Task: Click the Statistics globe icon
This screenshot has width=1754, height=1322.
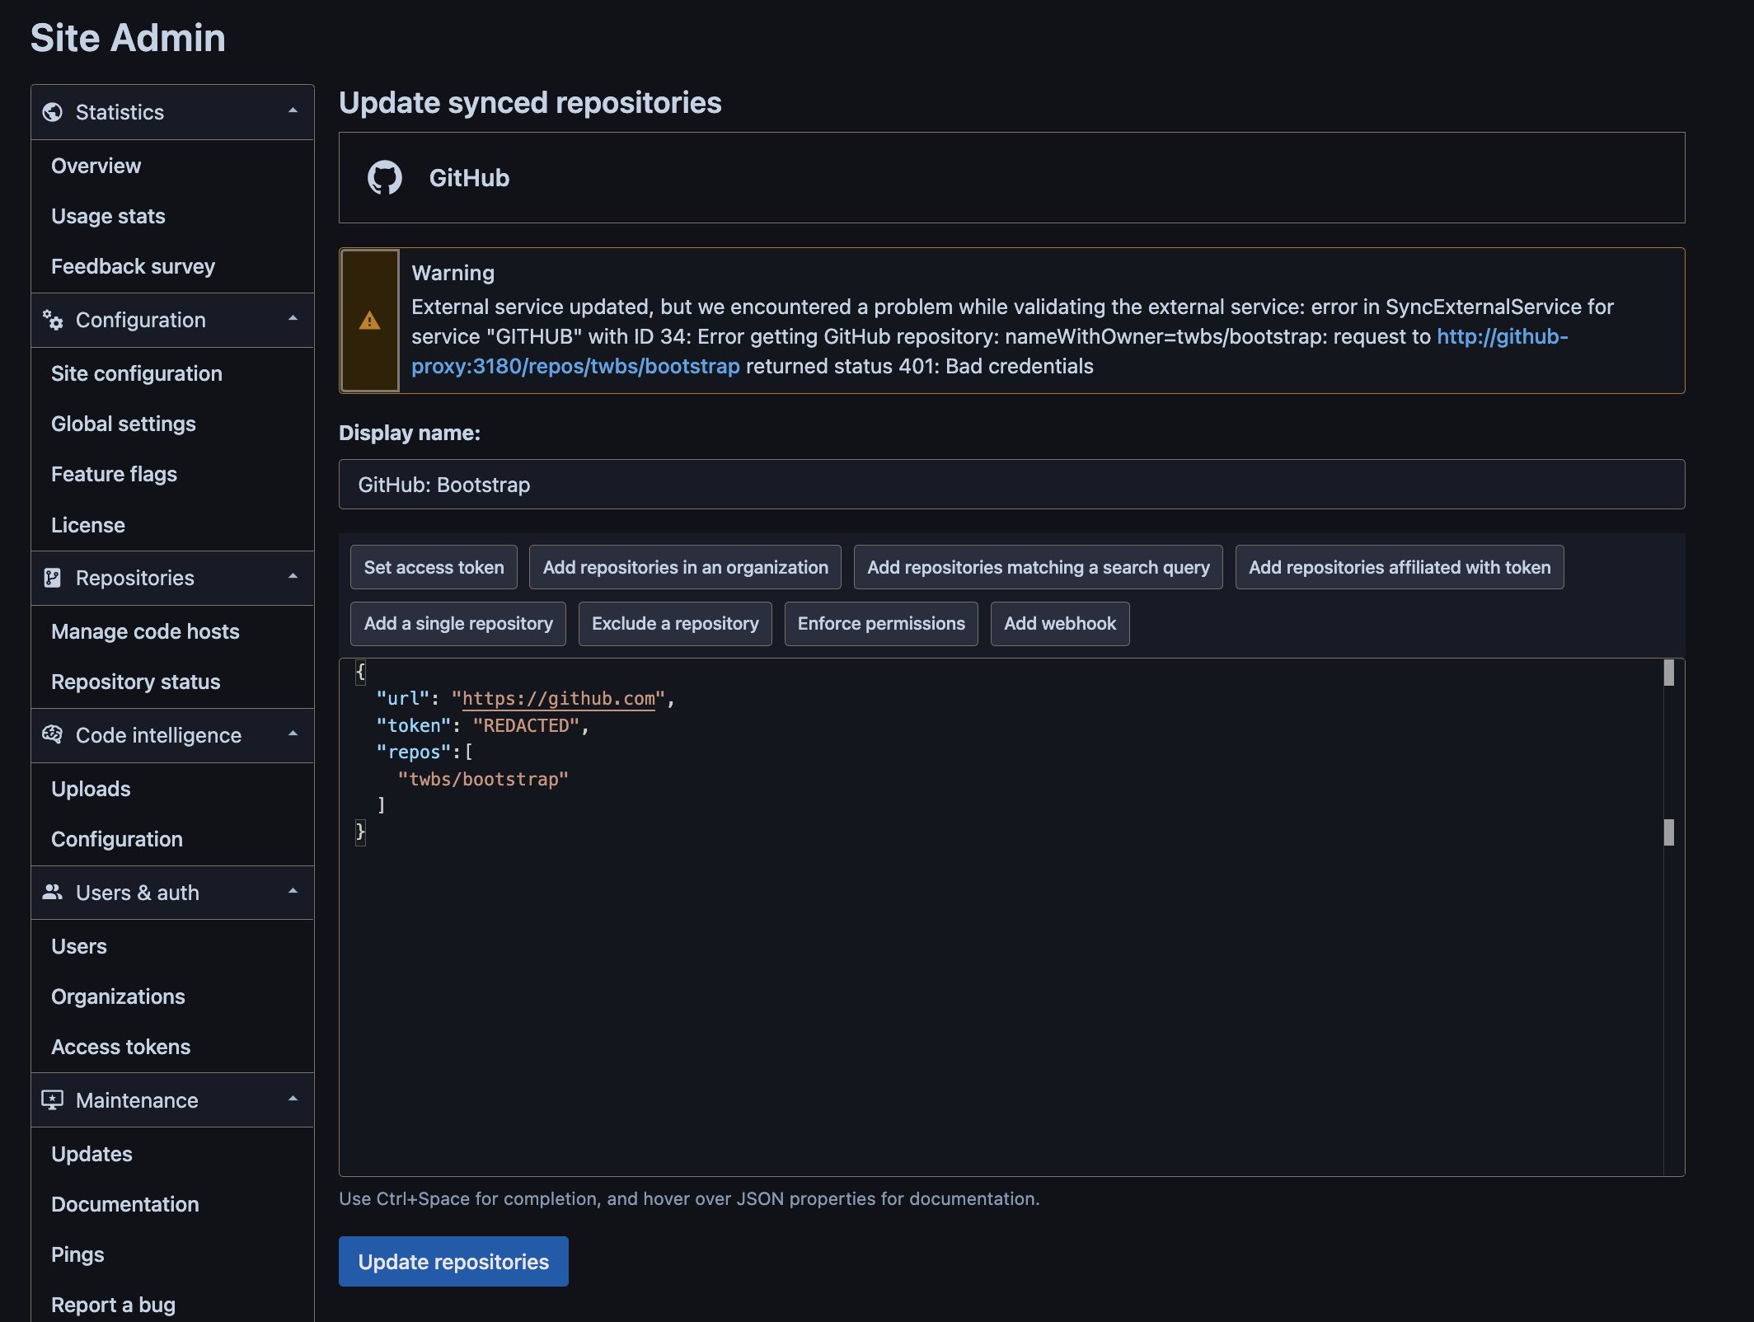Action: [53, 112]
